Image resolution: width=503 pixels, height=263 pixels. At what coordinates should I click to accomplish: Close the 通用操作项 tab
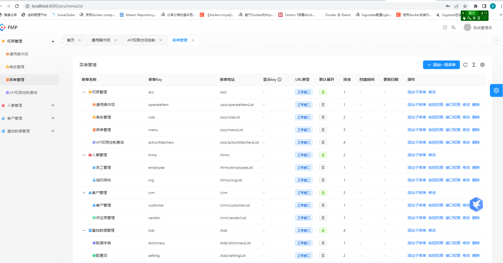[x=116, y=40]
